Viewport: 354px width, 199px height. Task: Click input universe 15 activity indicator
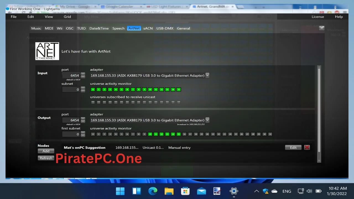pyautogui.click(x=179, y=90)
